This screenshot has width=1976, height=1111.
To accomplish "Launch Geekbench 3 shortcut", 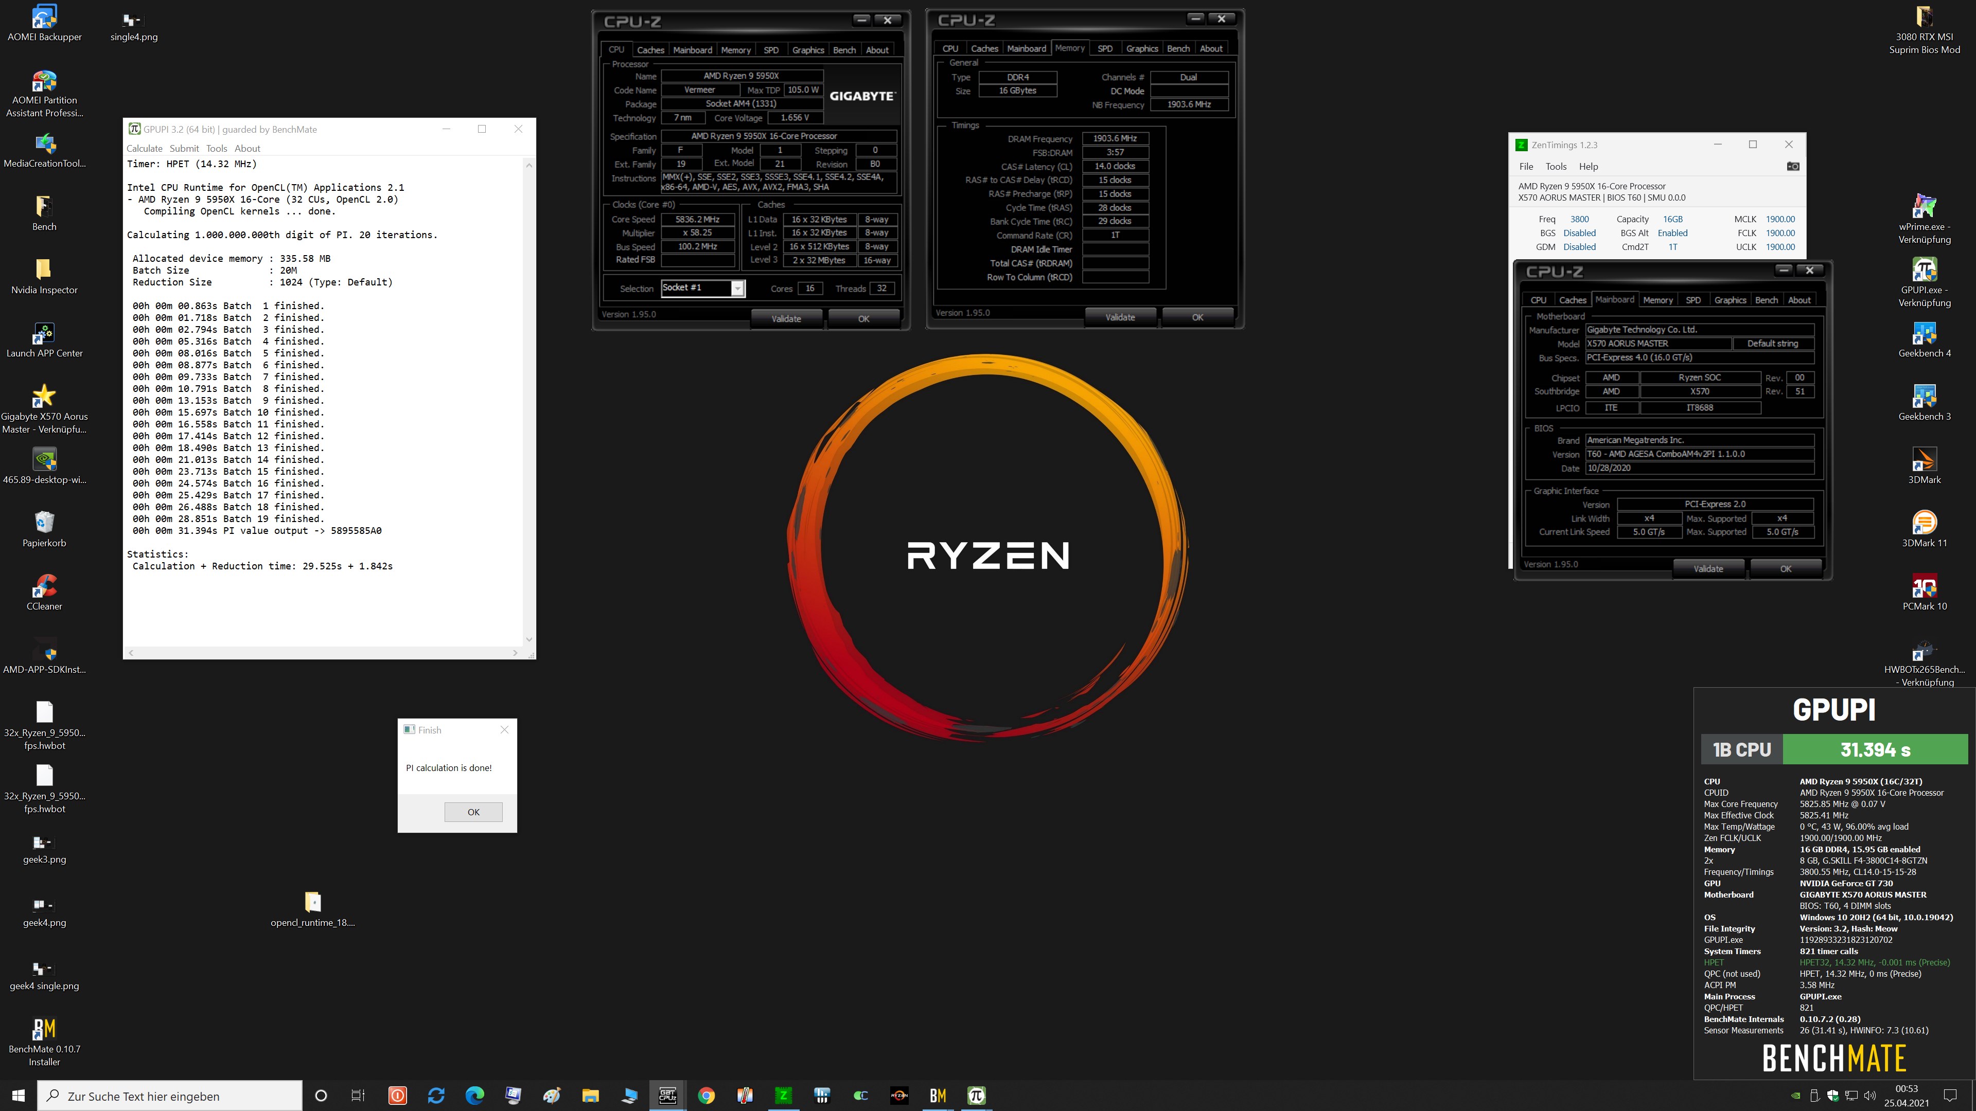I will click(x=1924, y=403).
